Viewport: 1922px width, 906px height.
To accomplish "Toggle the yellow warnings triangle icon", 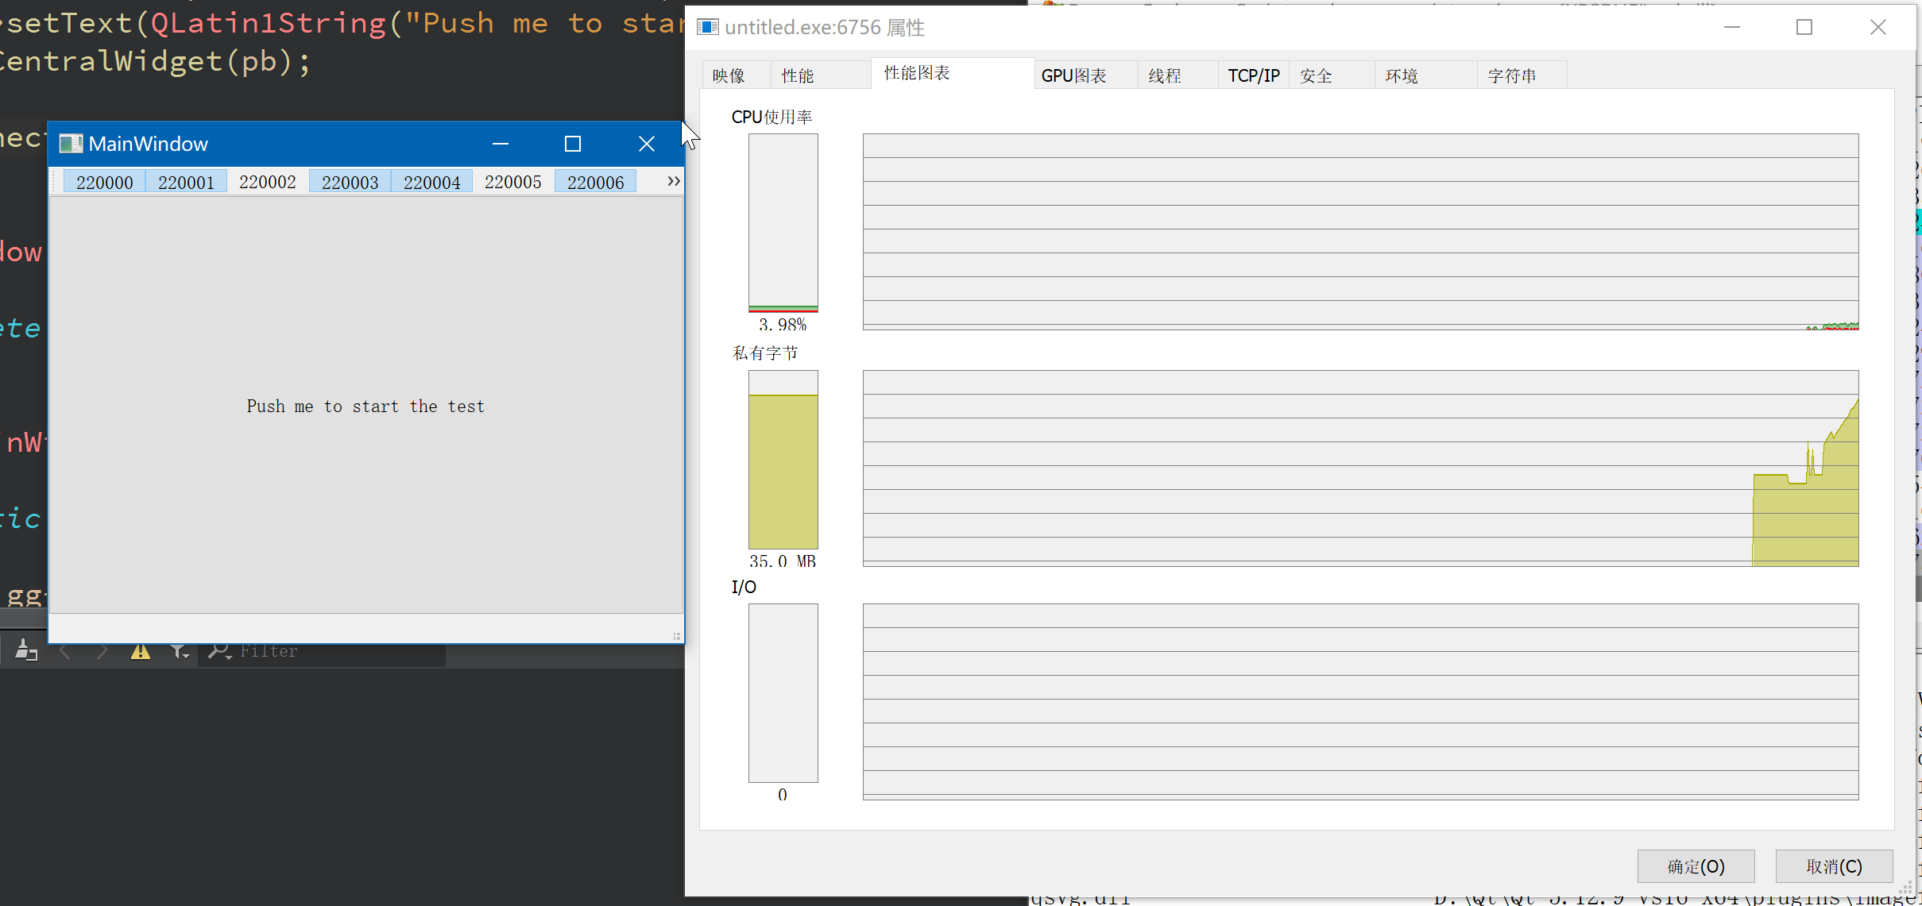I will click(141, 652).
